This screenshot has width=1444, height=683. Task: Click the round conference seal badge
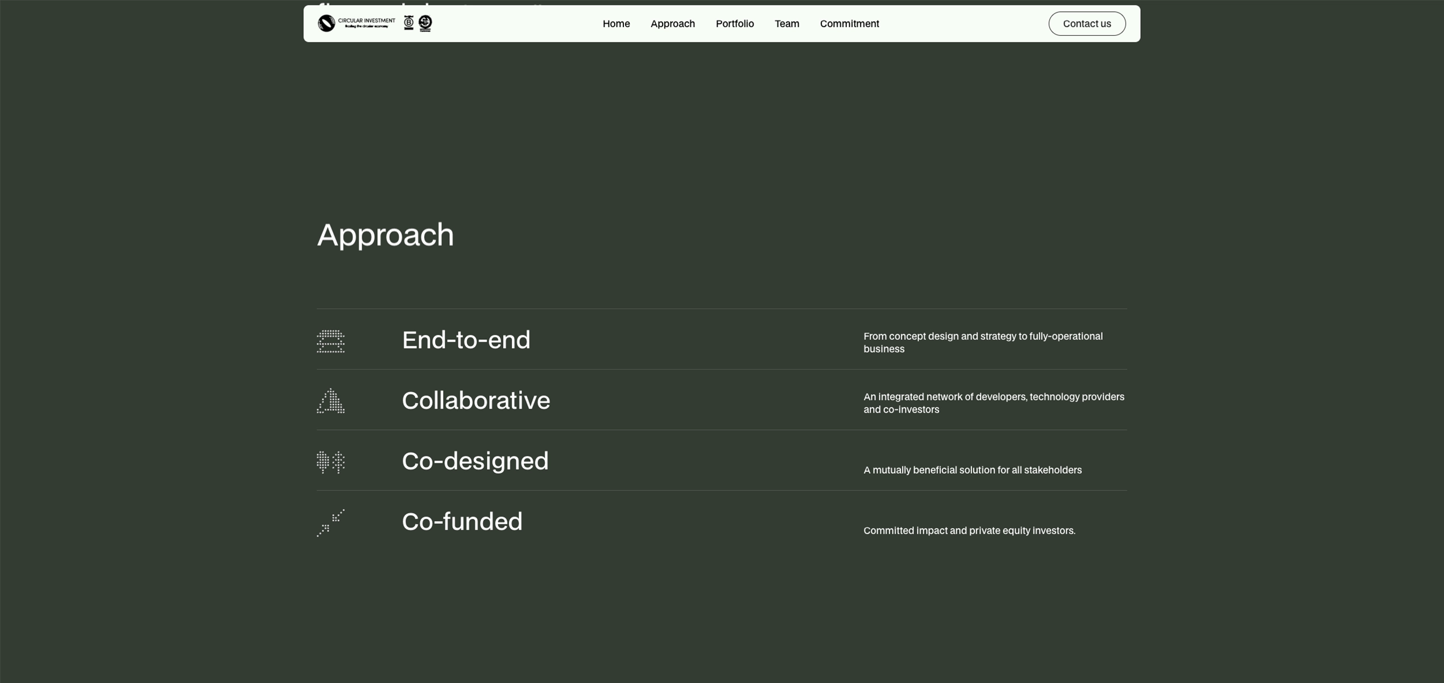(x=425, y=23)
